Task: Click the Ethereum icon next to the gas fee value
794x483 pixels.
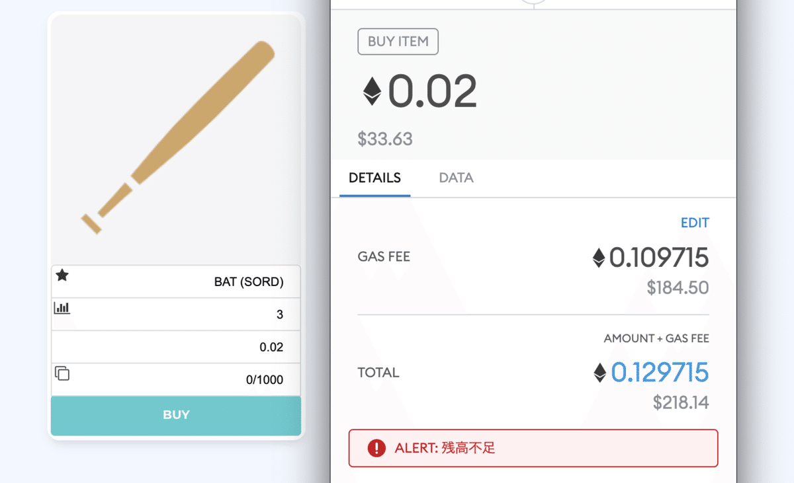Action: pyautogui.click(x=599, y=258)
